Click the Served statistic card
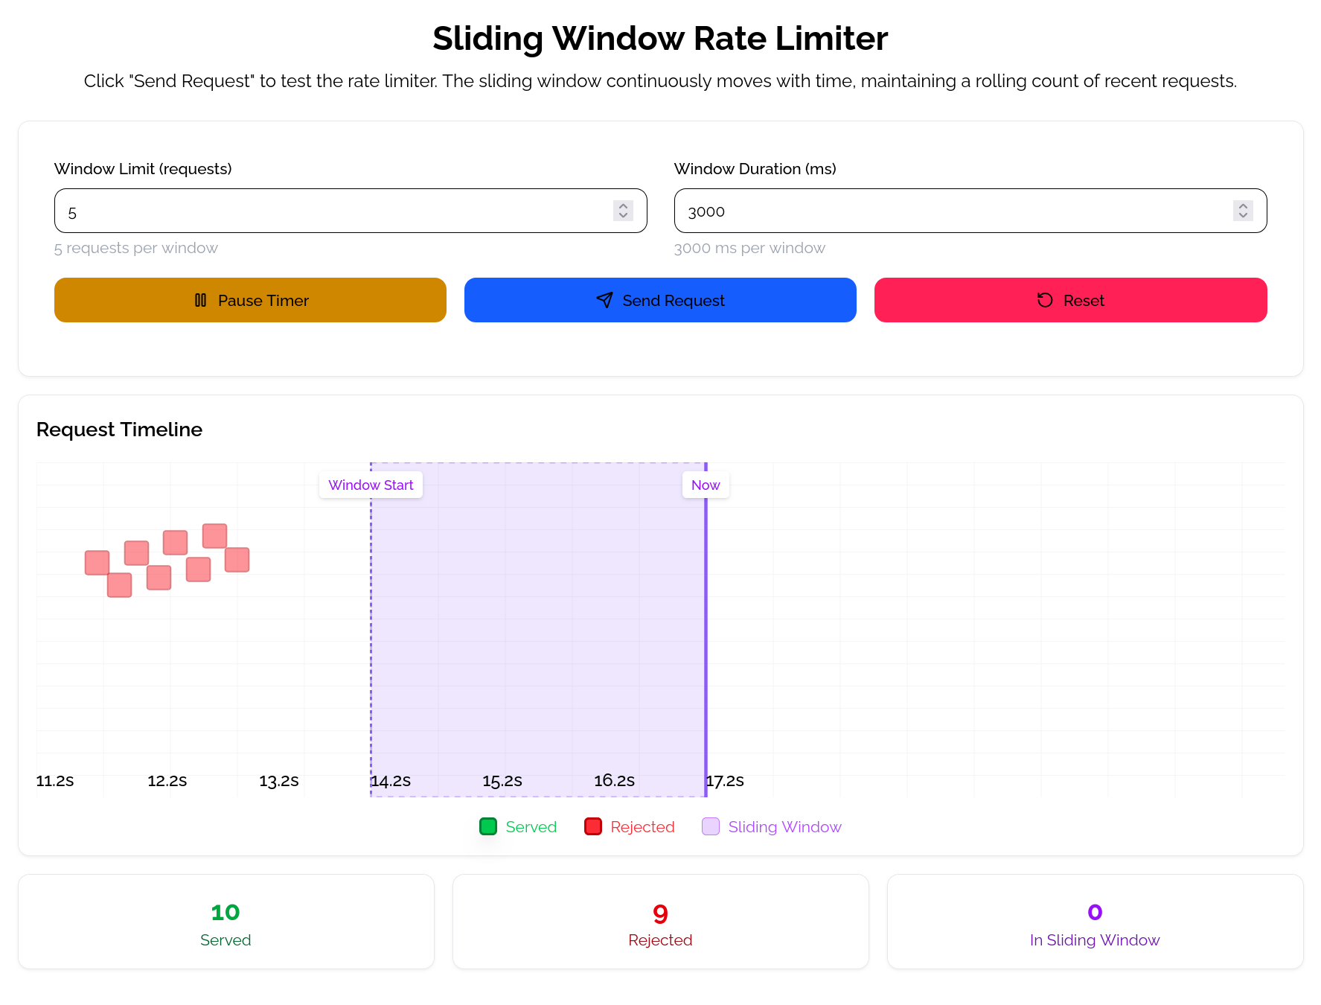 (x=226, y=922)
